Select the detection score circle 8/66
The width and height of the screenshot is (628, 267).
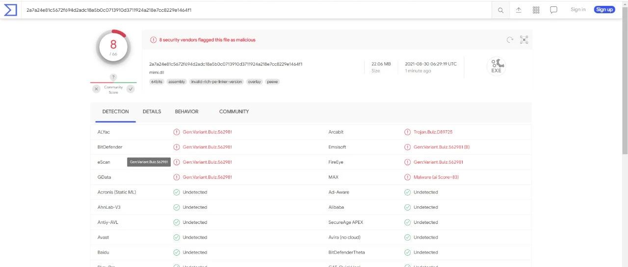tap(113, 48)
